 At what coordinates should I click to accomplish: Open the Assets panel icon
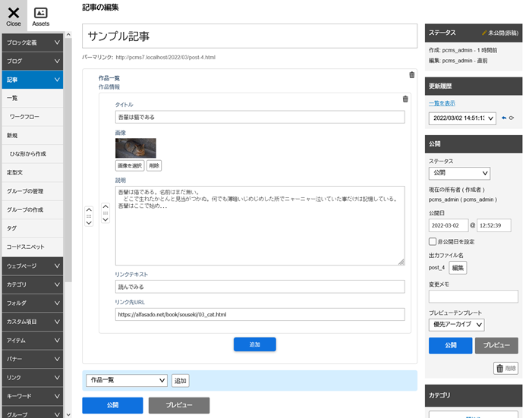point(41,16)
